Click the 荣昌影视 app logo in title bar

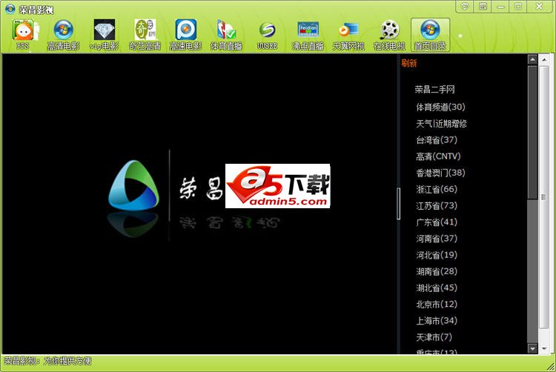[x=10, y=8]
